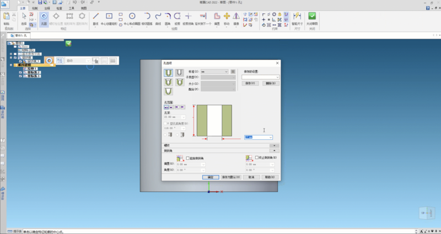This screenshot has width=441, height=234.
Task: Select the 孔 (Hole) tool in ribbon
Action: [44, 17]
